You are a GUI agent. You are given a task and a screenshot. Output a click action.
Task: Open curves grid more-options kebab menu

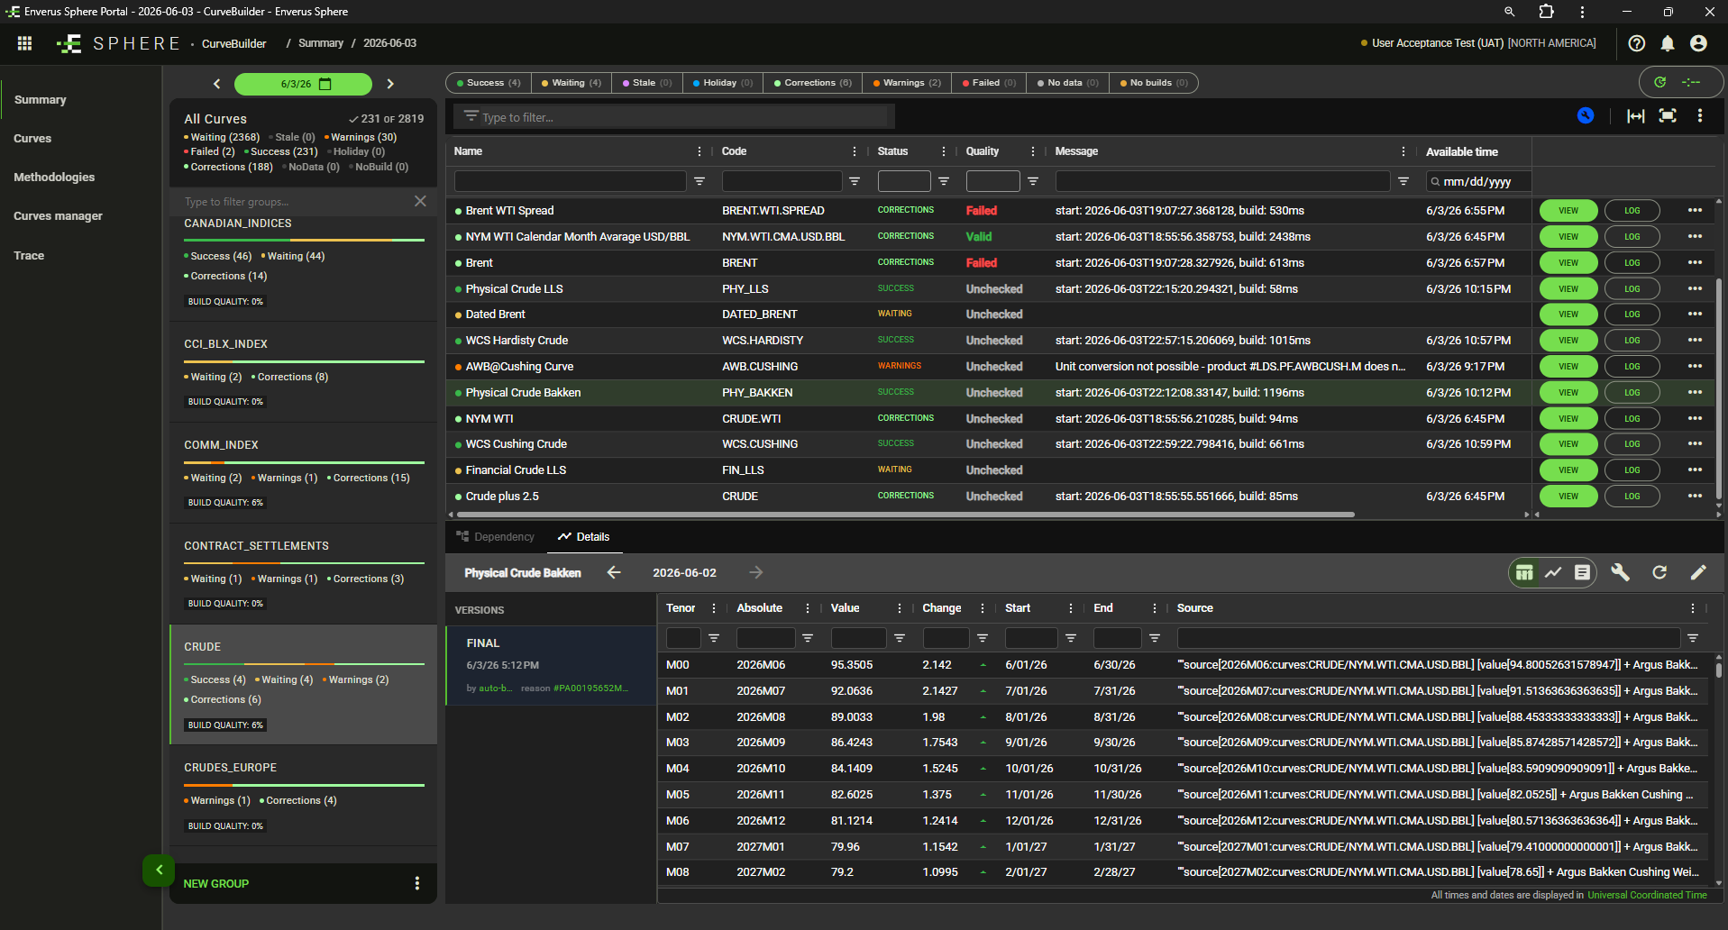click(1700, 115)
